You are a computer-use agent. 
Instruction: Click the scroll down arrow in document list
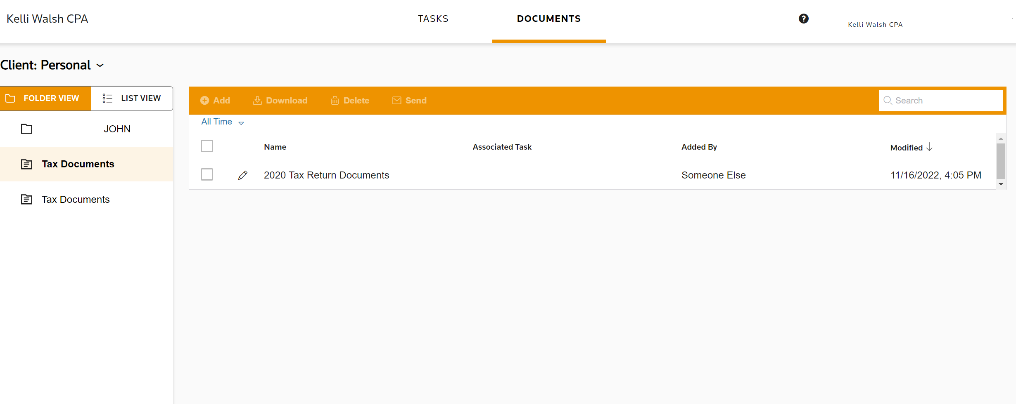coord(1001,184)
